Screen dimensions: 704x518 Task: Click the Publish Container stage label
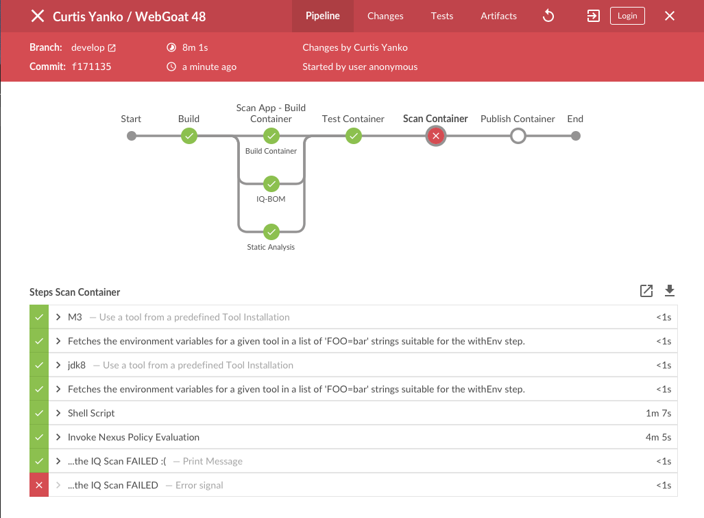tap(518, 119)
